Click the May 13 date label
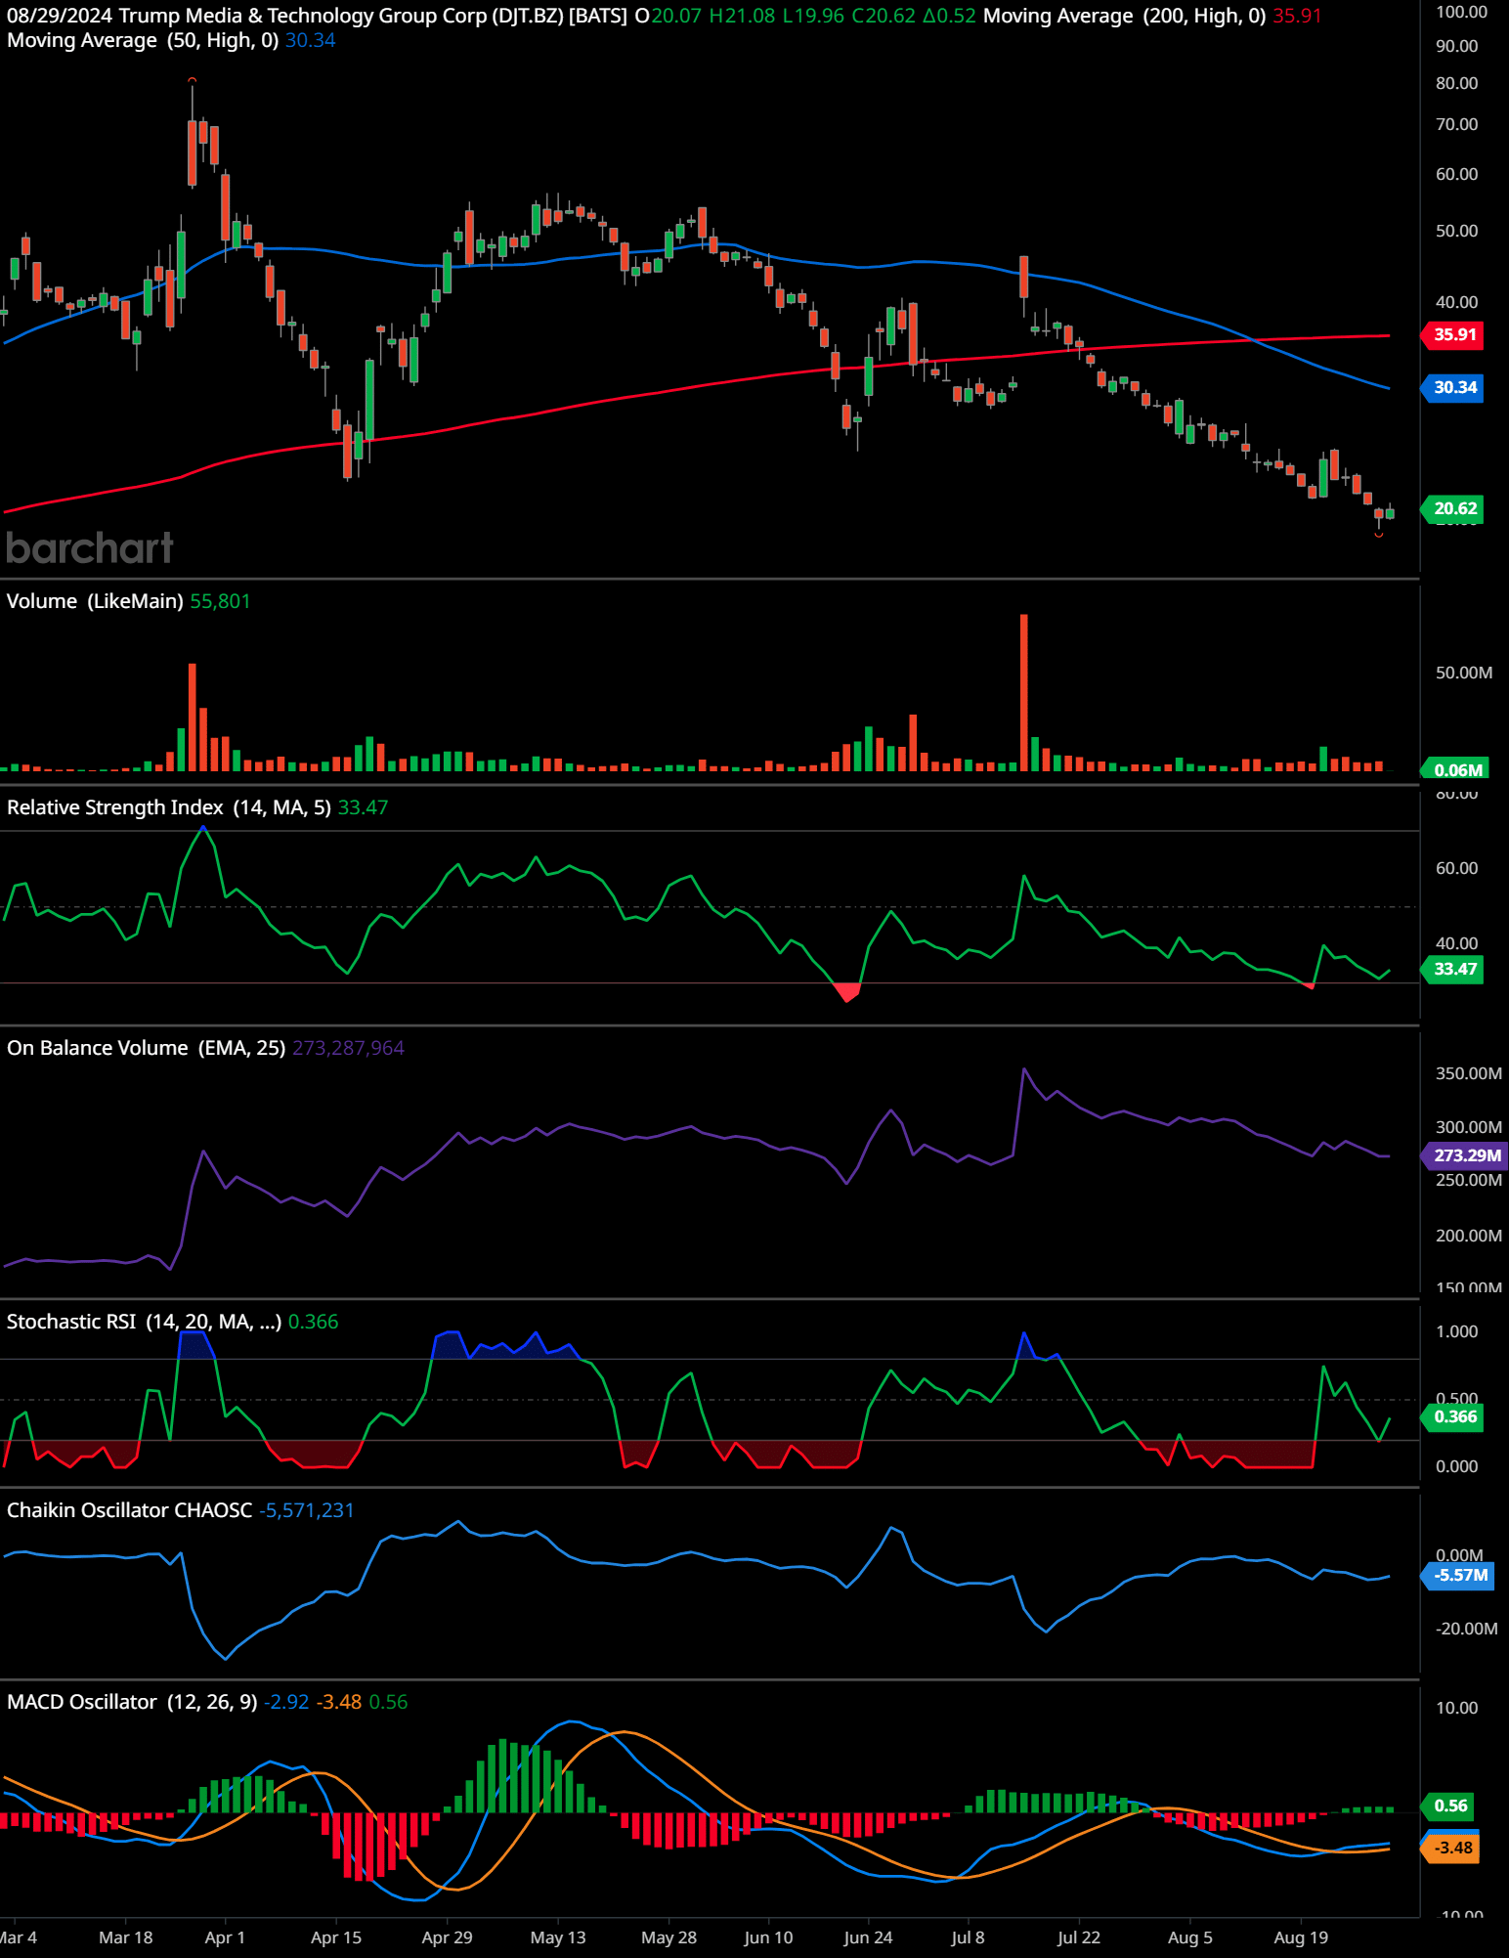Viewport: 1509px width, 1958px height. click(558, 1937)
